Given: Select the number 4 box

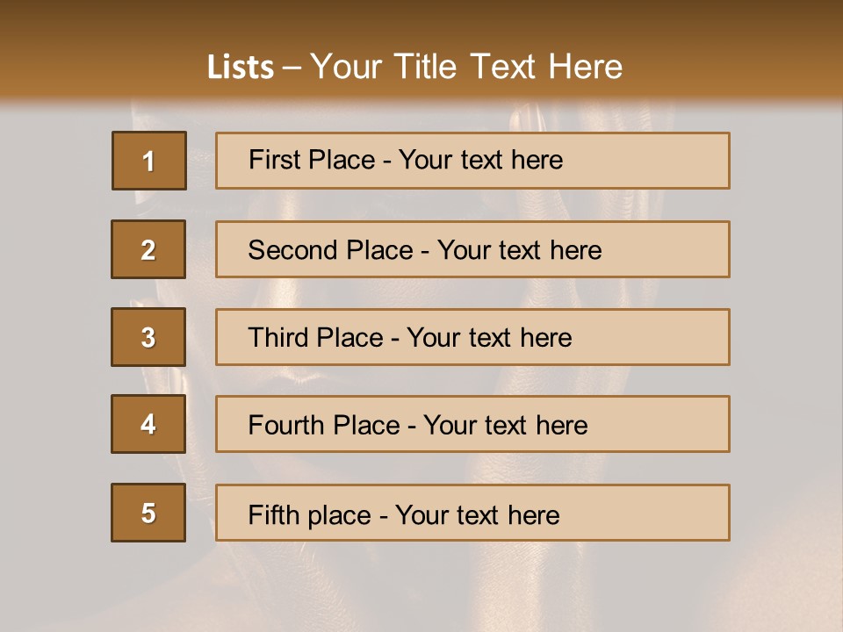Looking at the screenshot, I should [148, 425].
